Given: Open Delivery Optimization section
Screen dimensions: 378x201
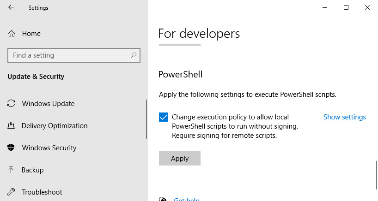Looking at the screenshot, I should (55, 126).
